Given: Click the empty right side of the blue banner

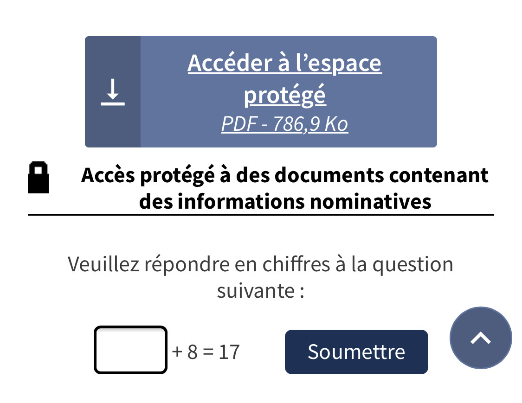Looking at the screenshot, I should [x=409, y=92].
